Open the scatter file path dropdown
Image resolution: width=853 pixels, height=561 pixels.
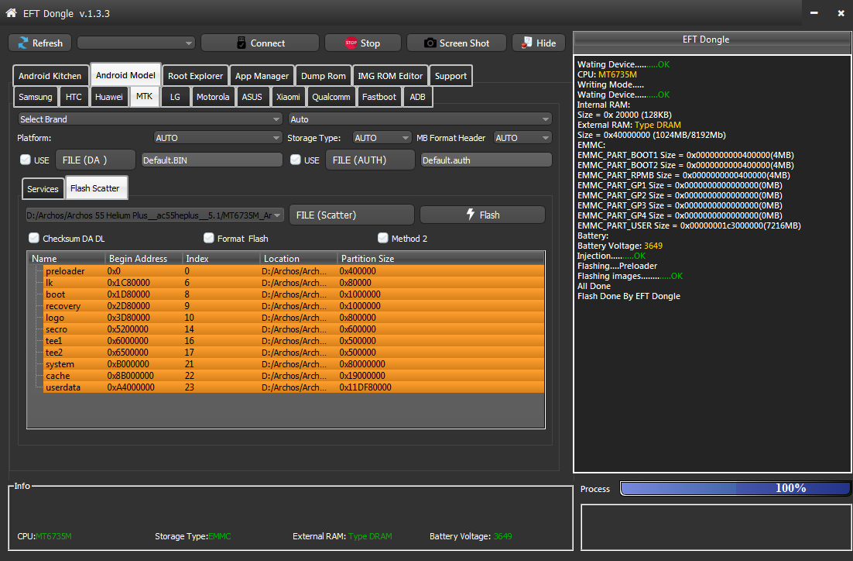point(155,215)
